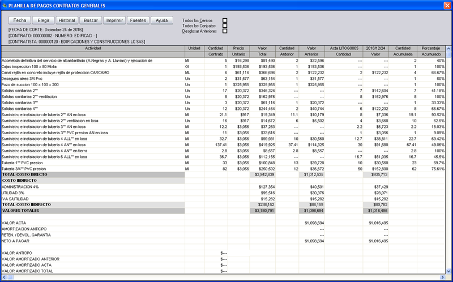The height and width of the screenshot is (282, 453).
Task: Click the Porcentaje Acumulado column header
Action: pos(431,51)
